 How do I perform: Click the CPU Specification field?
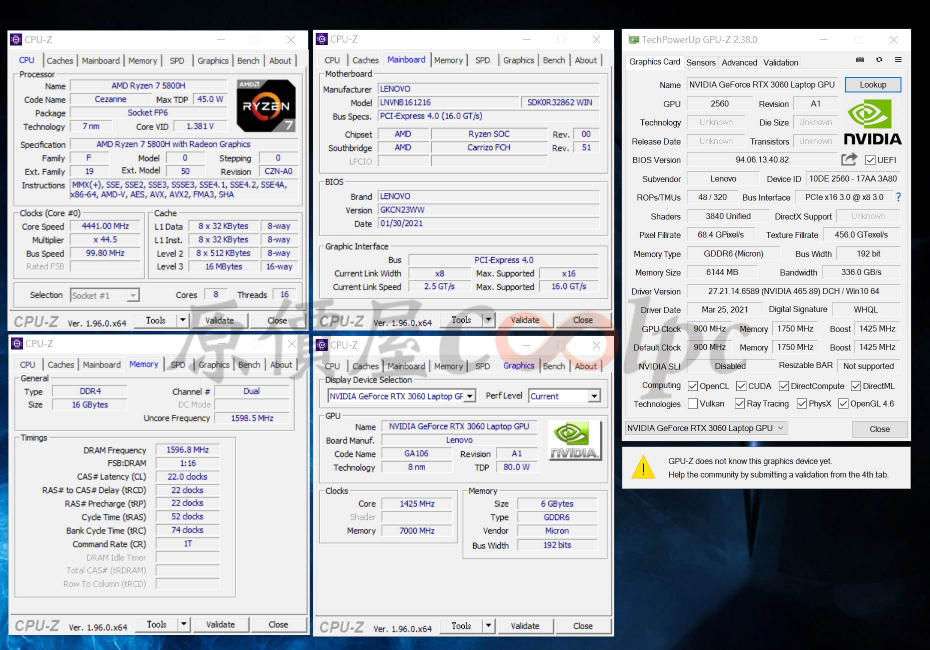[184, 144]
